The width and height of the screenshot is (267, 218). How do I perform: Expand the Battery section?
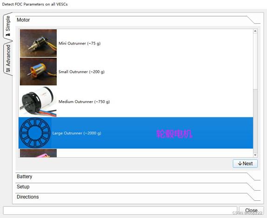[138, 177]
